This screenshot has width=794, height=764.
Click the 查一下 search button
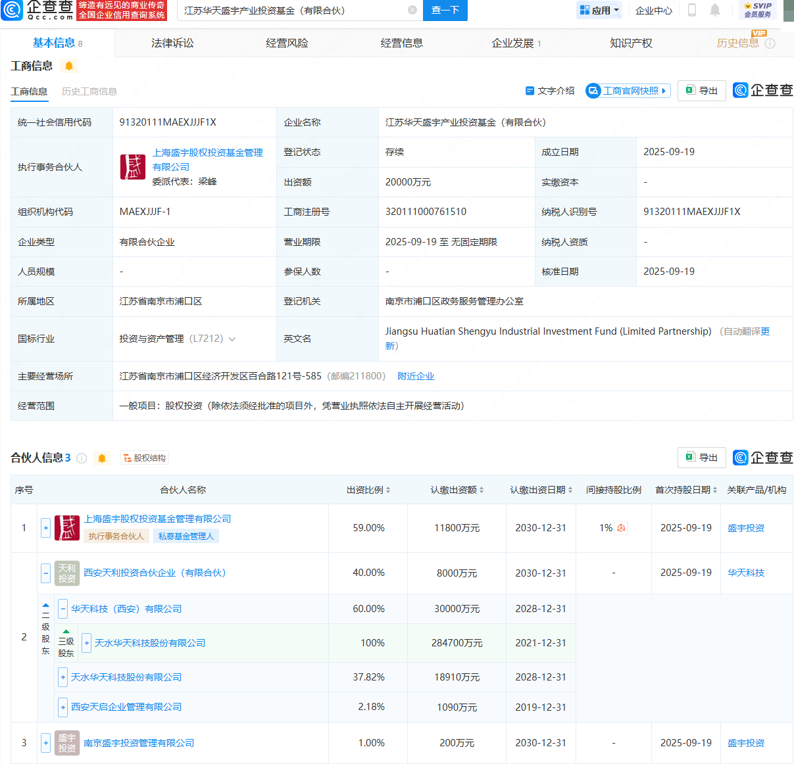pos(445,10)
